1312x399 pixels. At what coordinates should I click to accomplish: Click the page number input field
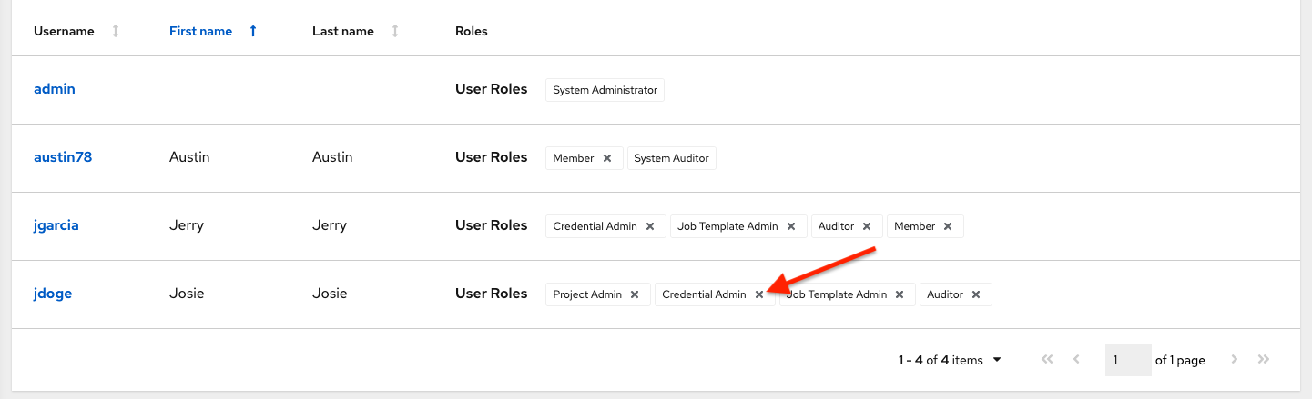pyautogui.click(x=1127, y=360)
